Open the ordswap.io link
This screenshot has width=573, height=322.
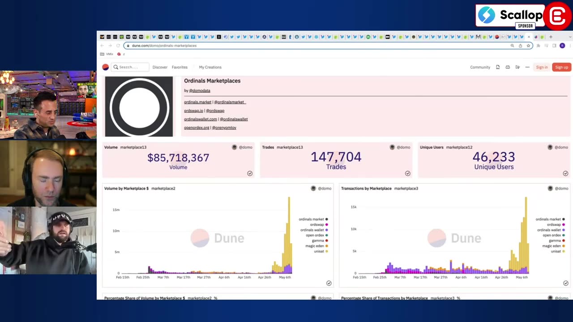pos(193,110)
